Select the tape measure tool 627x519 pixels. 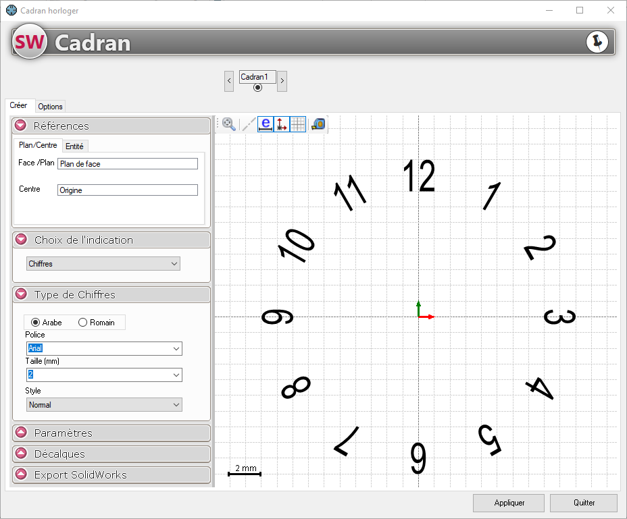tap(318, 124)
